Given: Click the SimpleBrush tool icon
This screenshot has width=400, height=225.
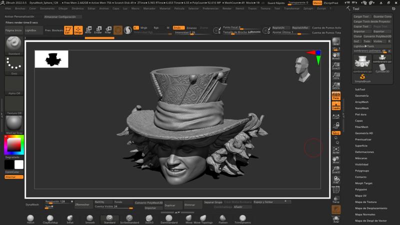Looking at the screenshot, I should (x=362, y=77).
